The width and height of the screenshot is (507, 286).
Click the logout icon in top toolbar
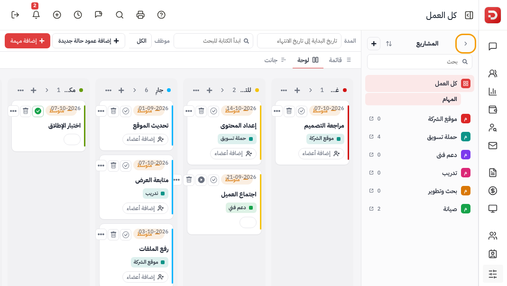pyautogui.click(x=15, y=15)
